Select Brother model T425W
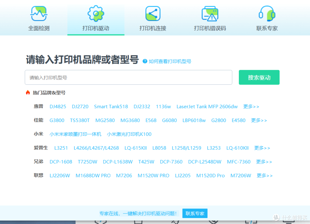Image resolution: width=310 pixels, height=224 pixels. click(146, 162)
